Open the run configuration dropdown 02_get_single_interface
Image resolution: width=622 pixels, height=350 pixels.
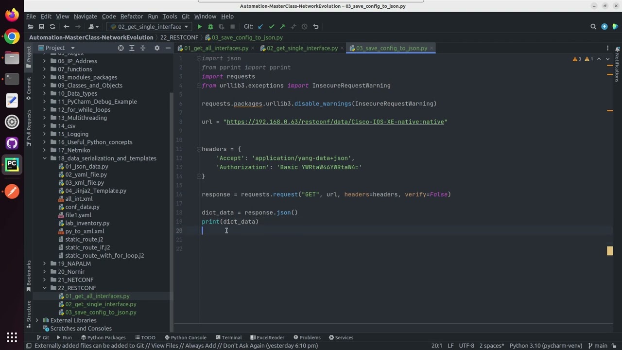150,27
